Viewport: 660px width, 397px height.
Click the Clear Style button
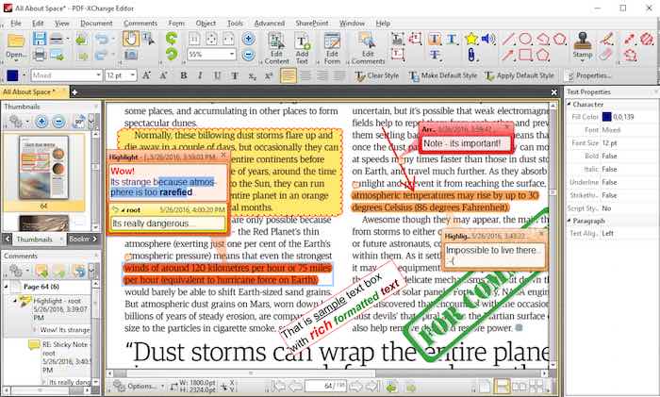[377, 75]
